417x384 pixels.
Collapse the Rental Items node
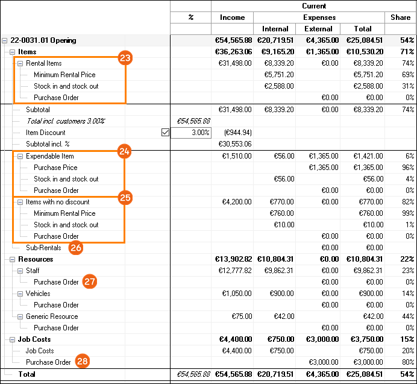[x=20, y=63]
